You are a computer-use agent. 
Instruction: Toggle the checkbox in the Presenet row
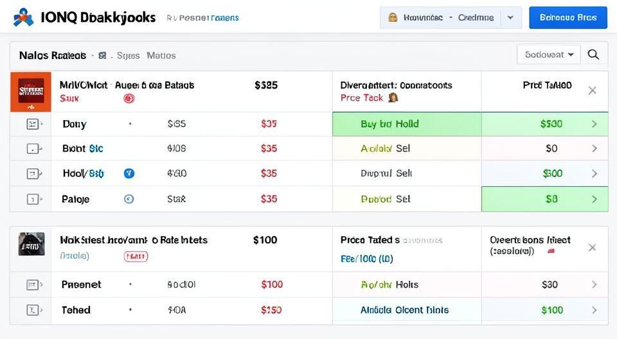tap(33, 284)
